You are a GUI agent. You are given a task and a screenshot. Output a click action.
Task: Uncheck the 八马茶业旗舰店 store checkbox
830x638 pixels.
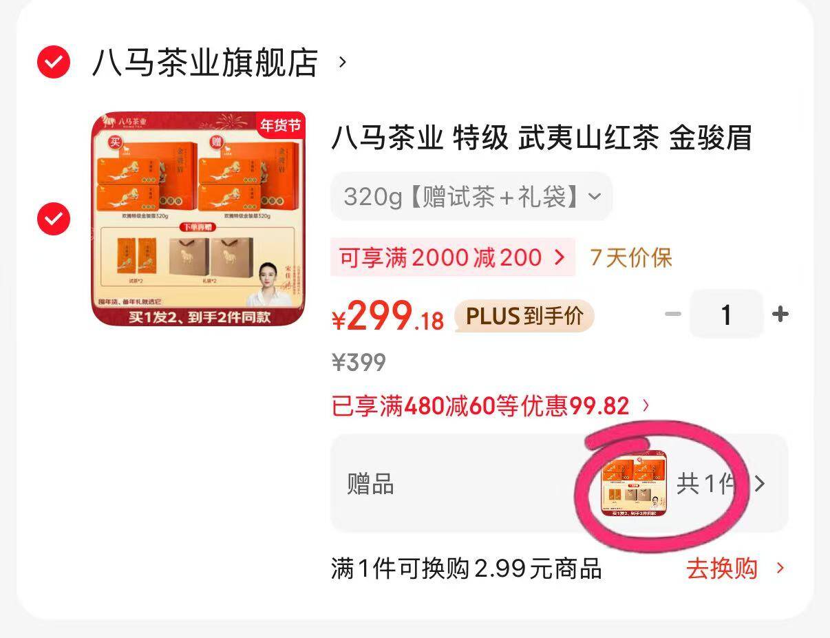(x=54, y=63)
